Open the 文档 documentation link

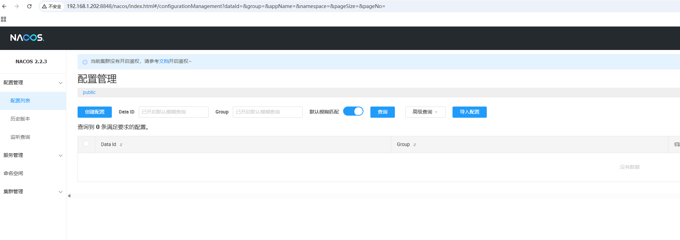point(164,61)
